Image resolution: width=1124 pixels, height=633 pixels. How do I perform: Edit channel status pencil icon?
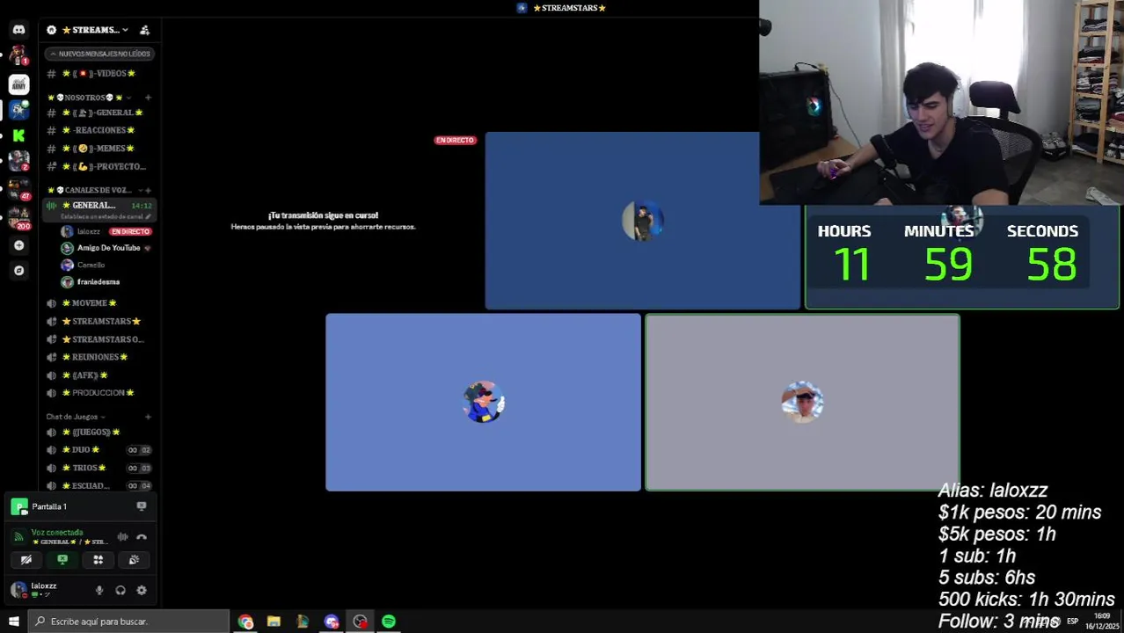148,216
